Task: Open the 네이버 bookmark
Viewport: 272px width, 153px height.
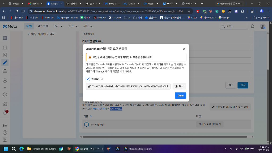Action: tap(86, 18)
